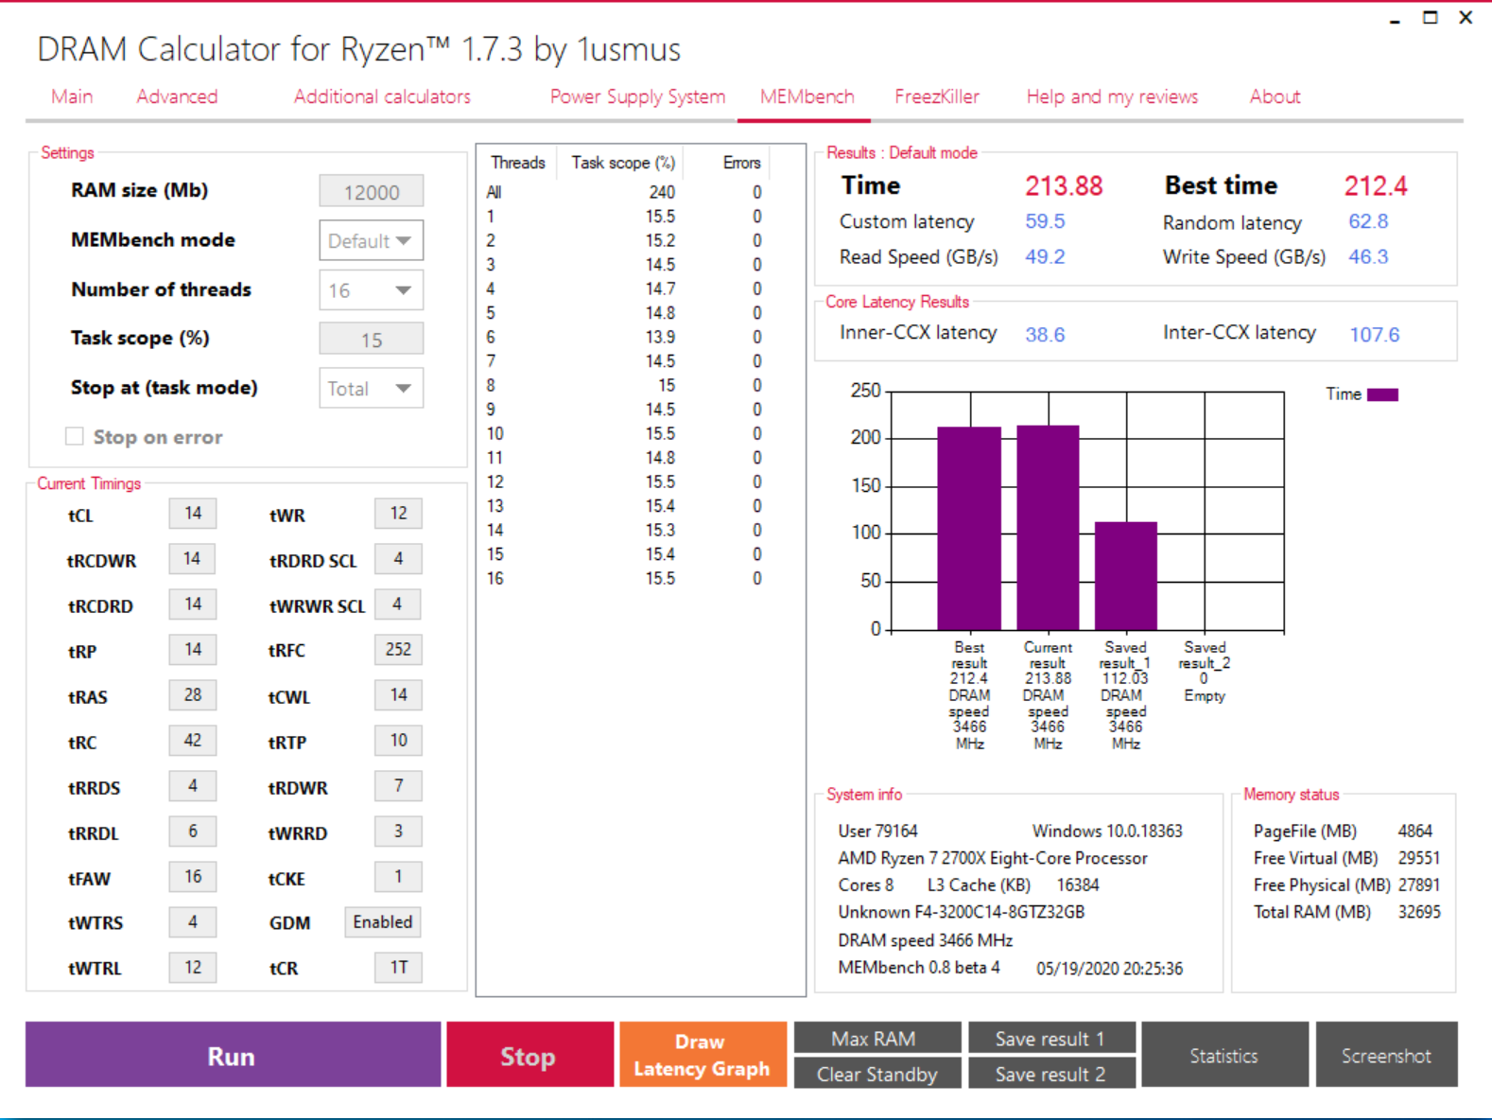The image size is (1492, 1120).
Task: Take a Screenshot with the button
Action: (x=1386, y=1055)
